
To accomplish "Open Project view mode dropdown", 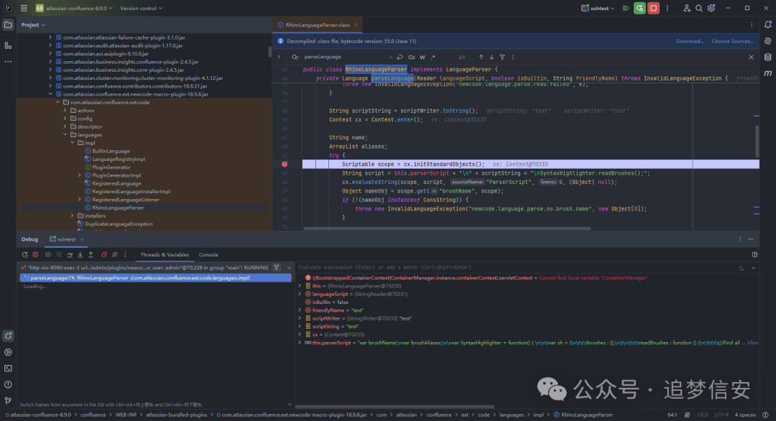I will coord(33,24).
